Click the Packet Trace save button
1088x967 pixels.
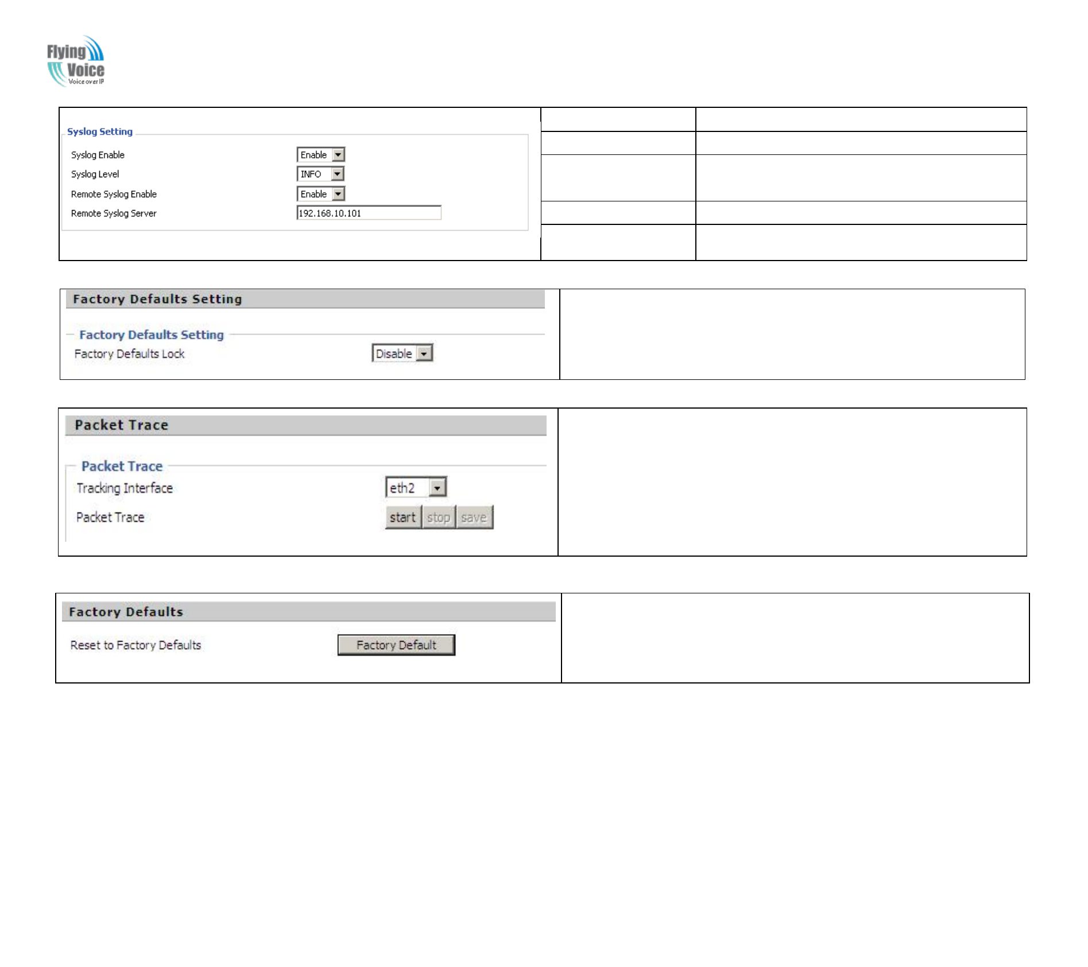pyautogui.click(x=474, y=518)
